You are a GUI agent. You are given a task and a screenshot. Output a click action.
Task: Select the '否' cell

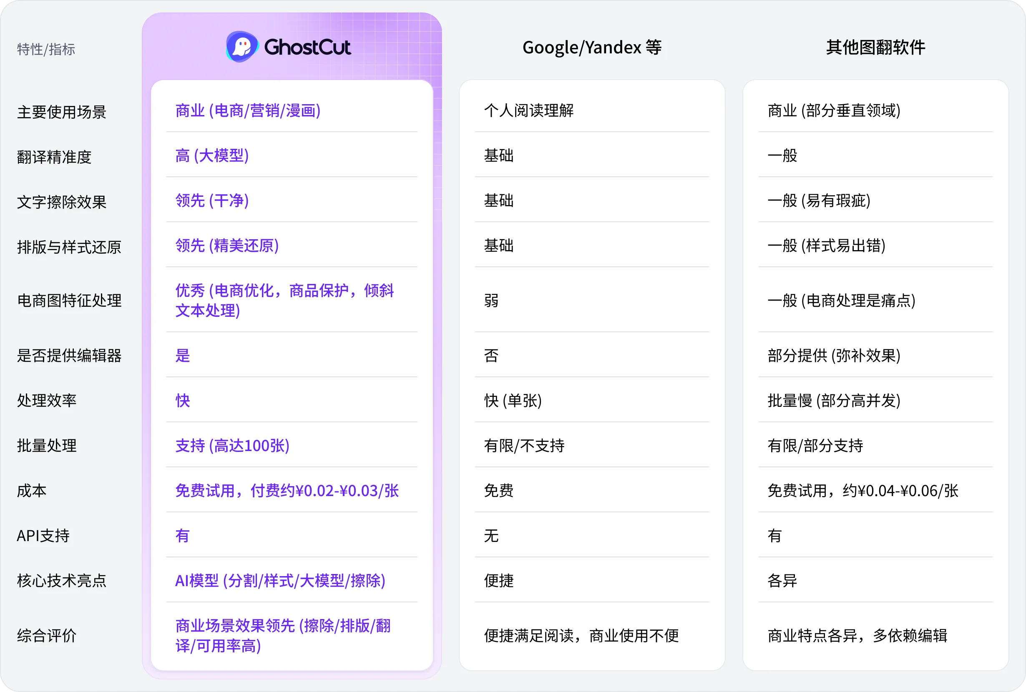[491, 356]
